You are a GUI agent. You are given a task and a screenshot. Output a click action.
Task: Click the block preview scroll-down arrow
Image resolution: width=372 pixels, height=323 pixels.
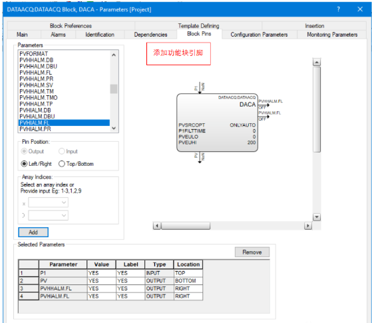(x=317, y=217)
